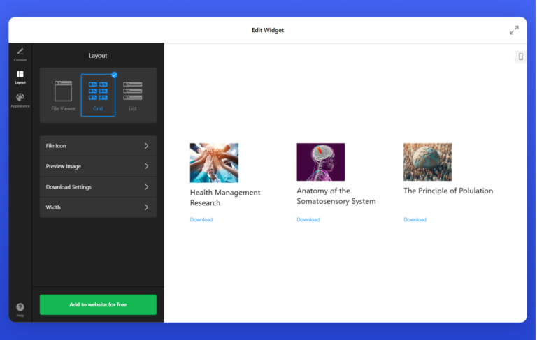Screen dimensions: 537x340
Task: Click the hands-together thumbnail image
Action: [214, 163]
